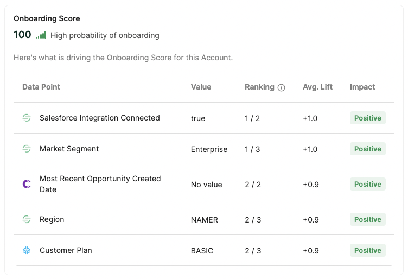Image resolution: width=408 pixels, height=279 pixels.
Task: Click the Snowflake icon beside Customer Plan
Action: point(27,250)
